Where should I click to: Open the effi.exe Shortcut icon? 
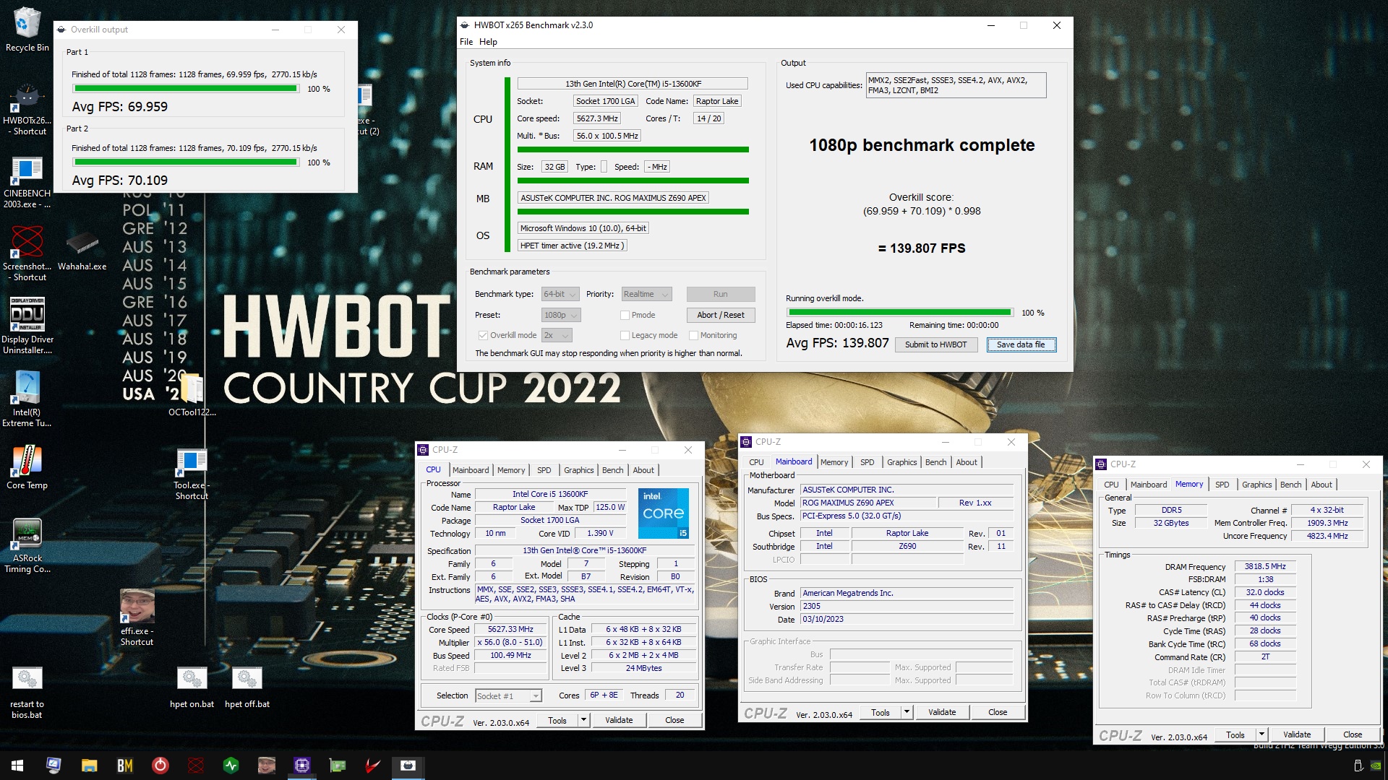[137, 617]
